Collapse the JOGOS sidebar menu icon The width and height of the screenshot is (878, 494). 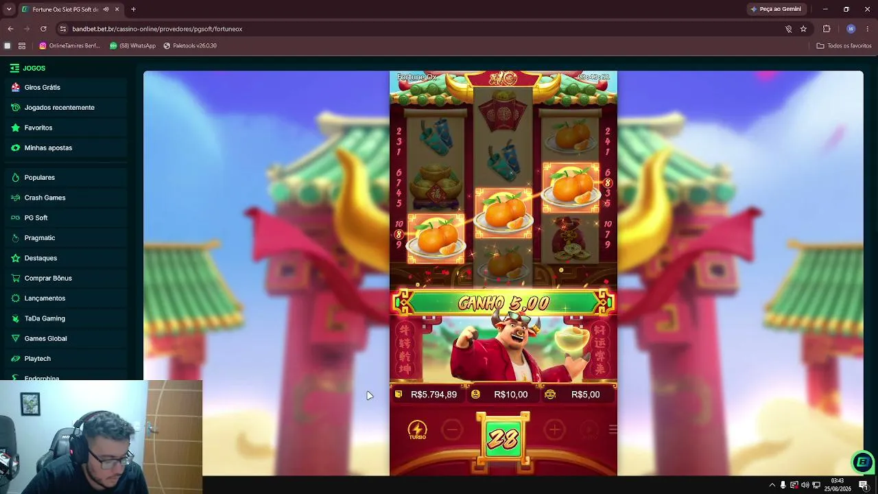14,68
